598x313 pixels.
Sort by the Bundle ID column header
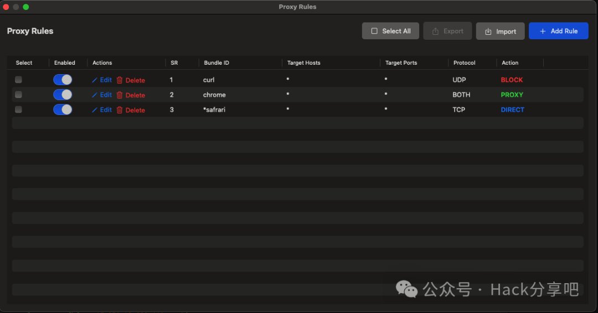pos(216,63)
